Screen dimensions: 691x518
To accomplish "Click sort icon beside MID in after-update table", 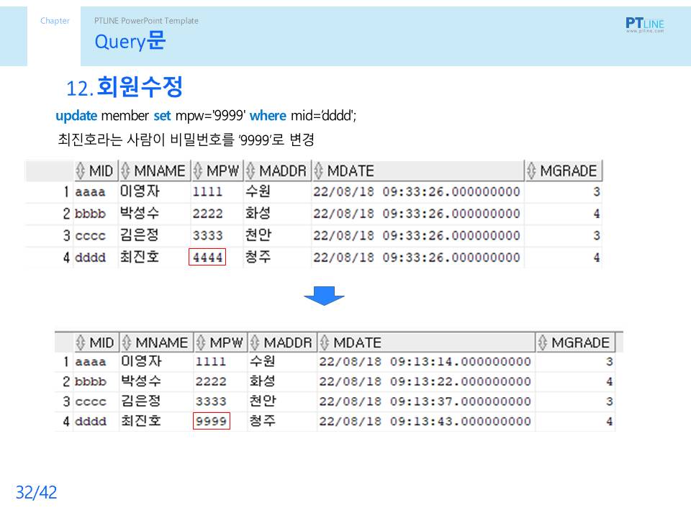I will (x=80, y=342).
